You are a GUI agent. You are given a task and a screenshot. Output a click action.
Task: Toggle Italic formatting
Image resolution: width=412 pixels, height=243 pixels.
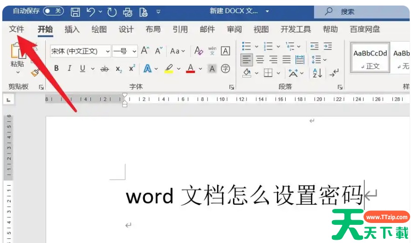tap(69, 69)
